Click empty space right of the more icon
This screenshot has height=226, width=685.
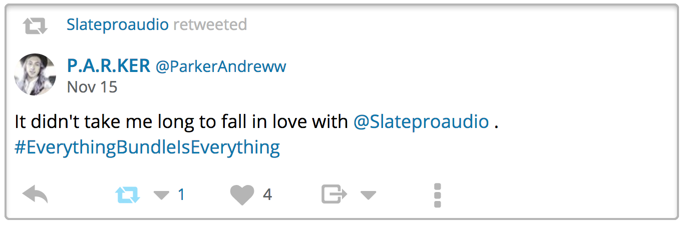pos(551,195)
